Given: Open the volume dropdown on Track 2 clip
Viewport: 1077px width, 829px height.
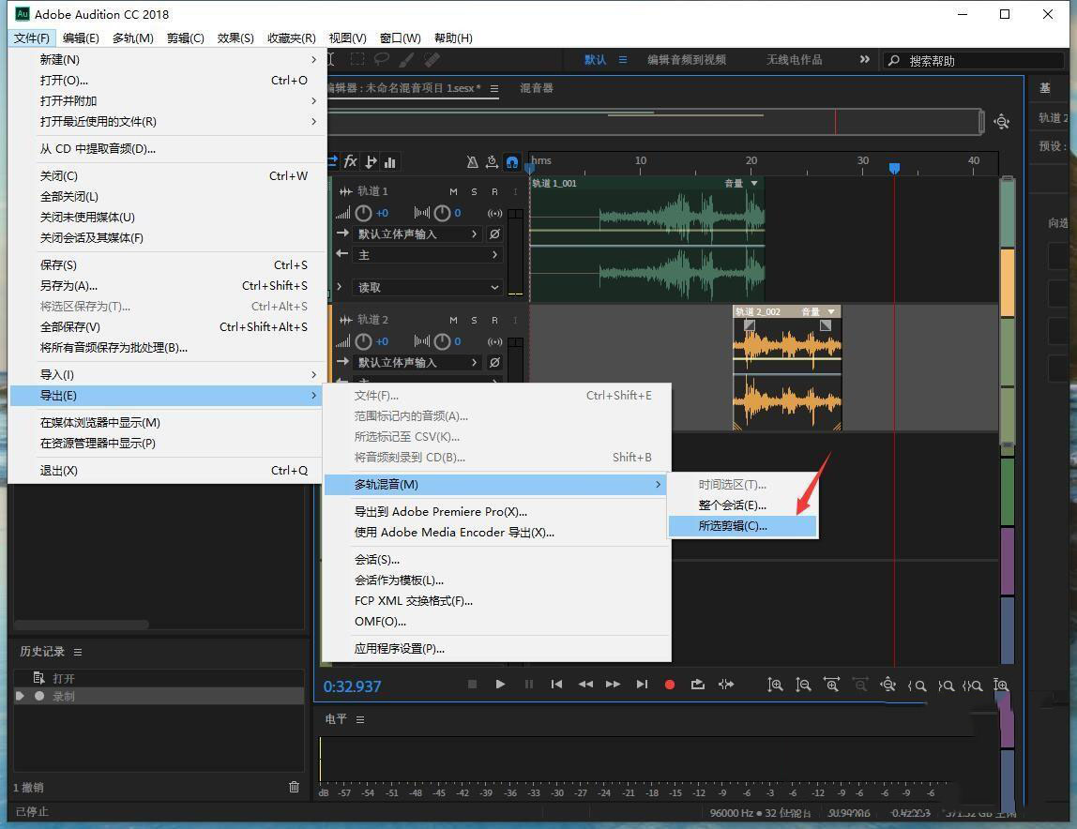Looking at the screenshot, I should (831, 312).
